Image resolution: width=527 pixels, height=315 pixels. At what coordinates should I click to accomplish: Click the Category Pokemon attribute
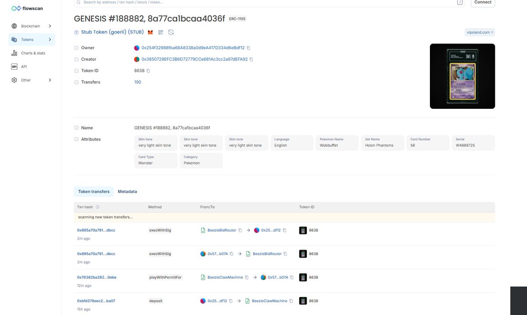point(201,160)
